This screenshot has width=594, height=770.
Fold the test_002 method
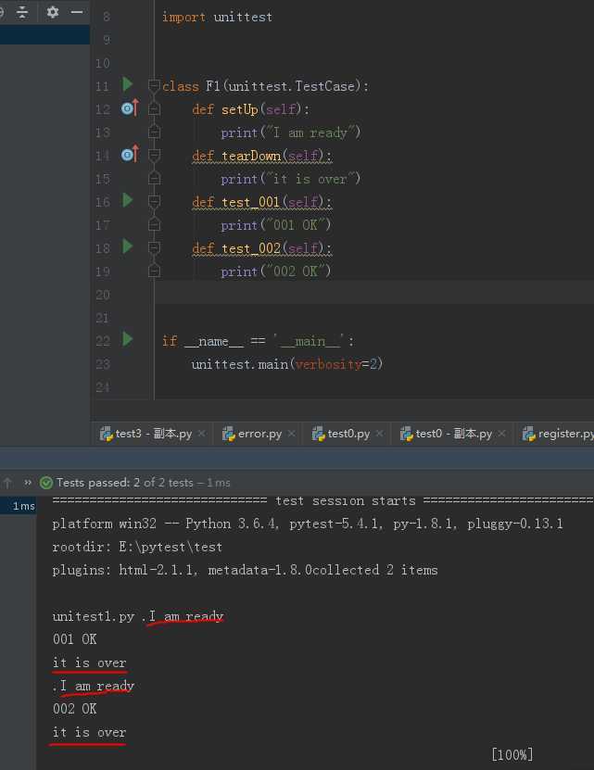154,248
